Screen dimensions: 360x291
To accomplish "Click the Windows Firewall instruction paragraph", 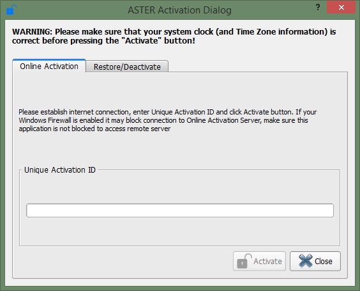I will (168, 120).
